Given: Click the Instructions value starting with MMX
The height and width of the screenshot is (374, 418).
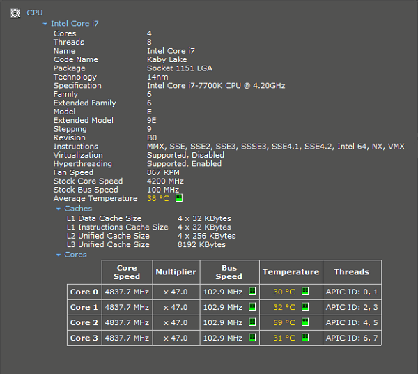Looking at the screenshot, I should point(276,147).
